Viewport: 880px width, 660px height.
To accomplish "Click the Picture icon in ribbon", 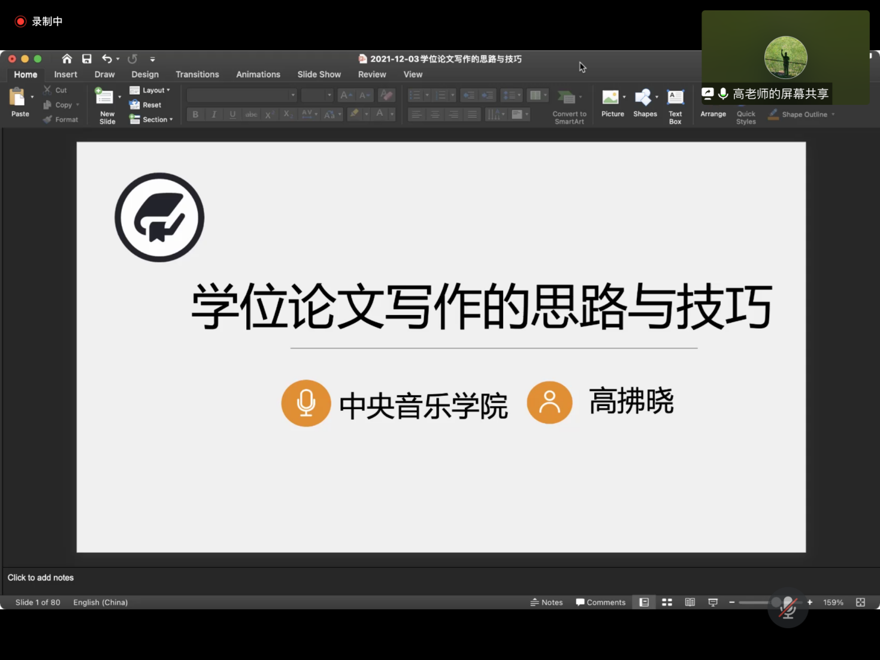I will [x=610, y=98].
